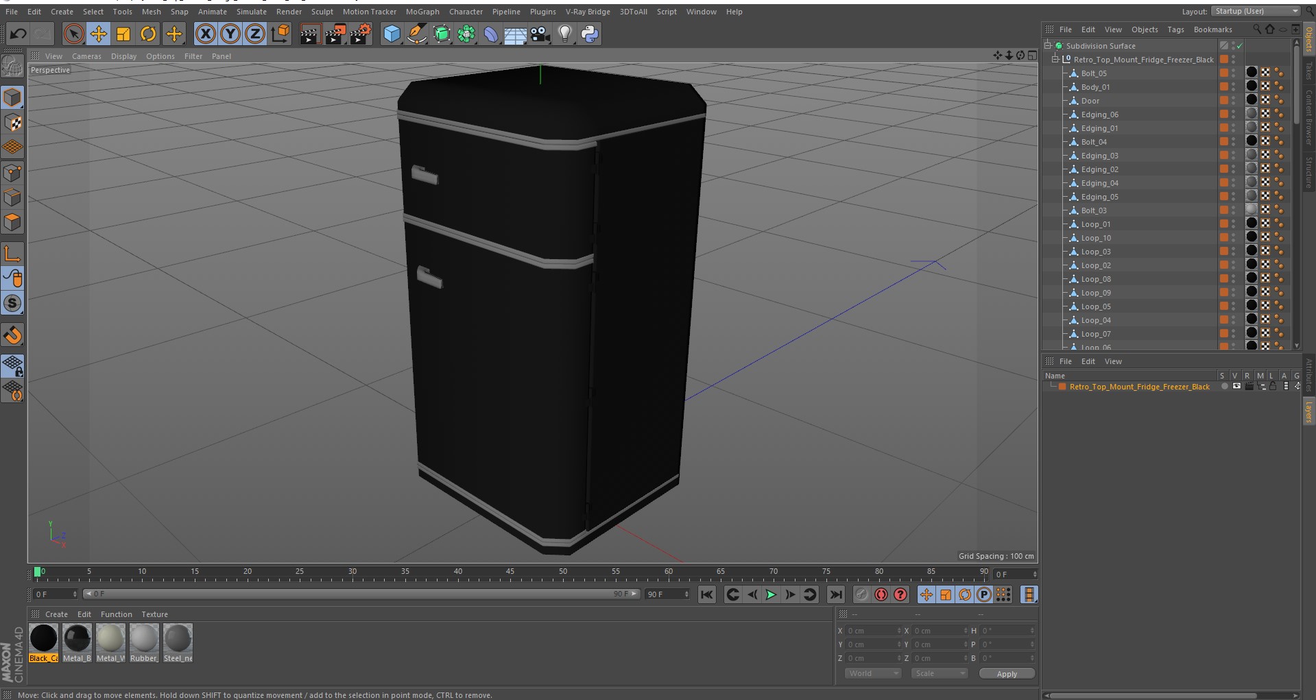Click the Apply button

tap(1007, 674)
